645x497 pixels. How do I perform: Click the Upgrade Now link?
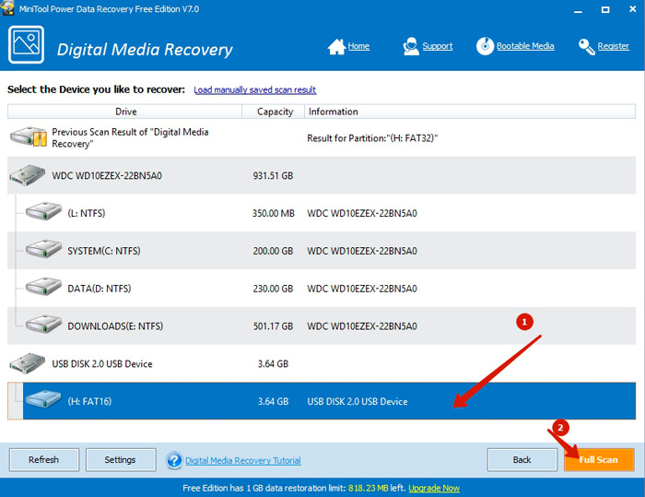click(434, 489)
